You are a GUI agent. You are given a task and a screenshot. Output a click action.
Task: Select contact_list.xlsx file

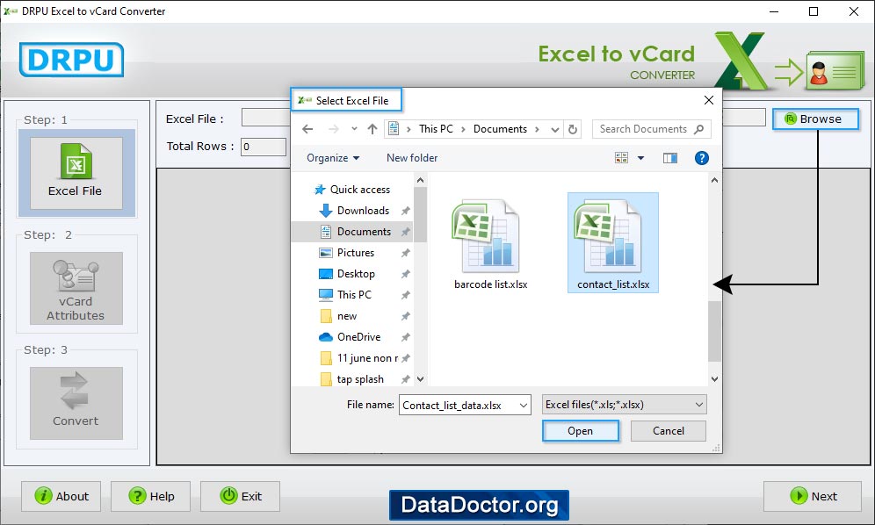coord(612,242)
